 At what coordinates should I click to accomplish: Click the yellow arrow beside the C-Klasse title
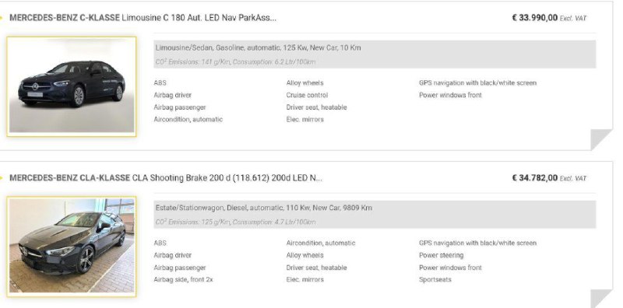(2, 18)
